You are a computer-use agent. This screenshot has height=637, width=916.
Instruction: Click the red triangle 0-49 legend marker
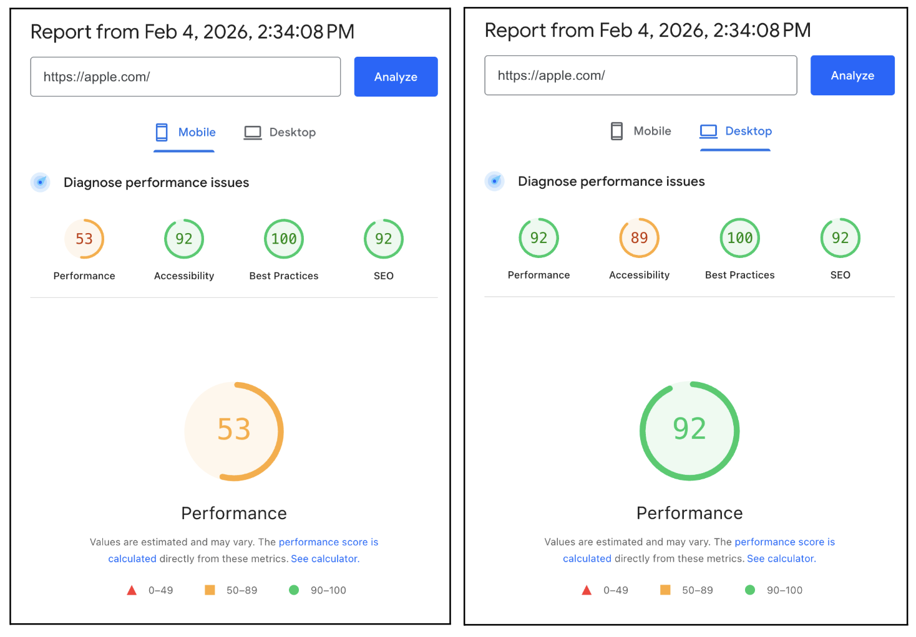pyautogui.click(x=132, y=590)
